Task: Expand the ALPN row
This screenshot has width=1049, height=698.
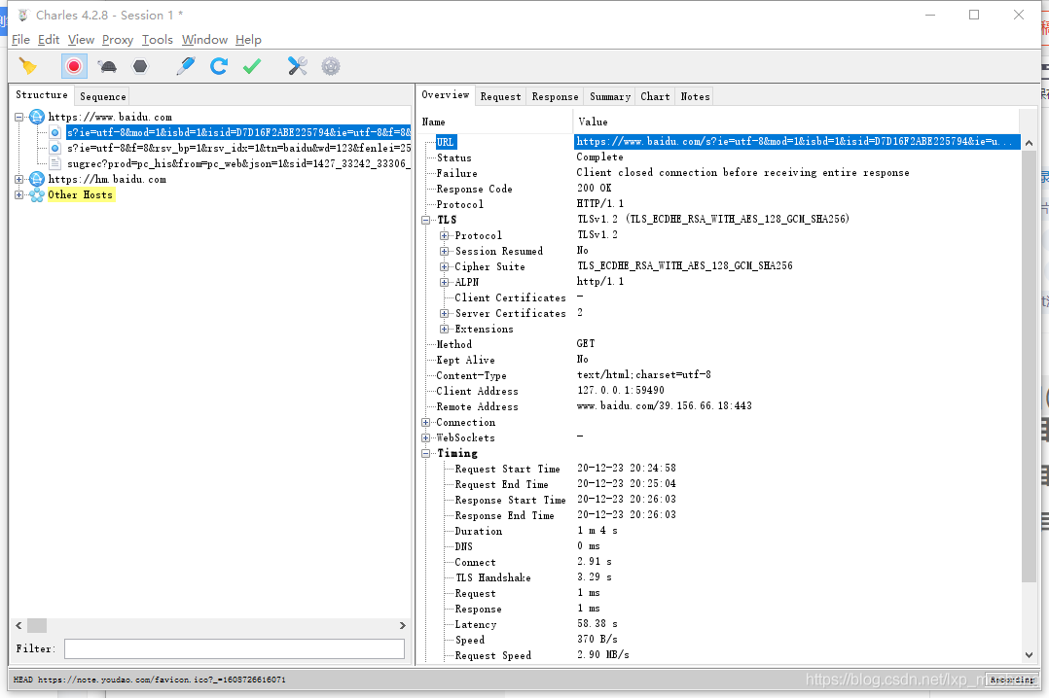Action: coord(444,282)
